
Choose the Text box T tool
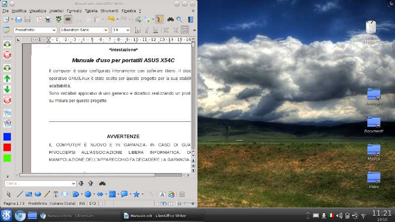click(56, 194)
